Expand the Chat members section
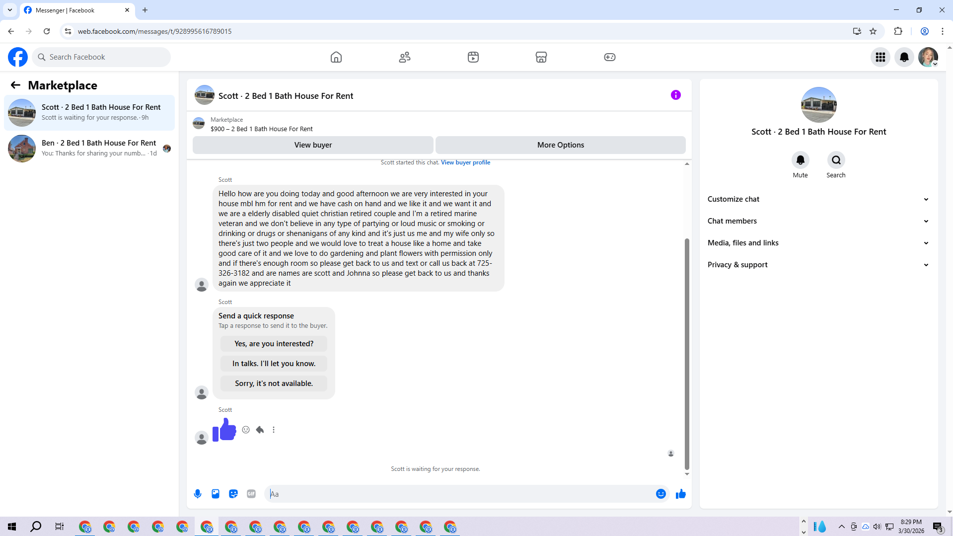Image resolution: width=953 pixels, height=536 pixels. [x=818, y=221]
